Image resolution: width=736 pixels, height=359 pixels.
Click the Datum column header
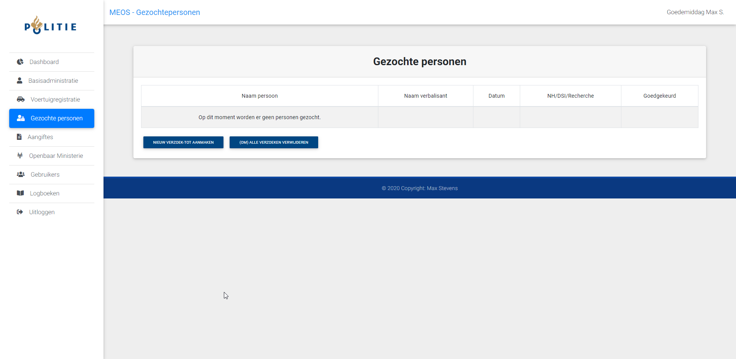496,96
